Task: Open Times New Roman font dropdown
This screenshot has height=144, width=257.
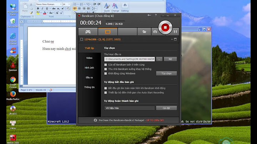Action: pos(61,4)
